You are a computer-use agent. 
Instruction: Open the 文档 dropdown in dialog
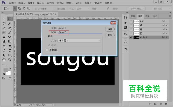pos(79,41)
